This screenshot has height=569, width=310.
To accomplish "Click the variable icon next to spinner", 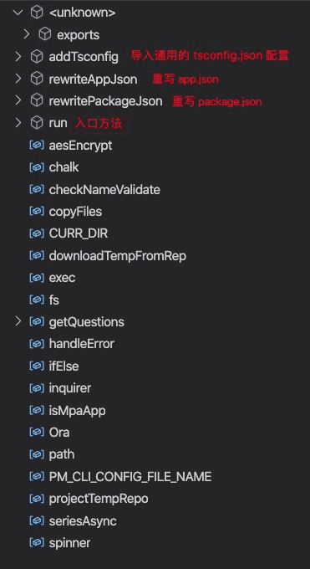I will tap(37, 543).
